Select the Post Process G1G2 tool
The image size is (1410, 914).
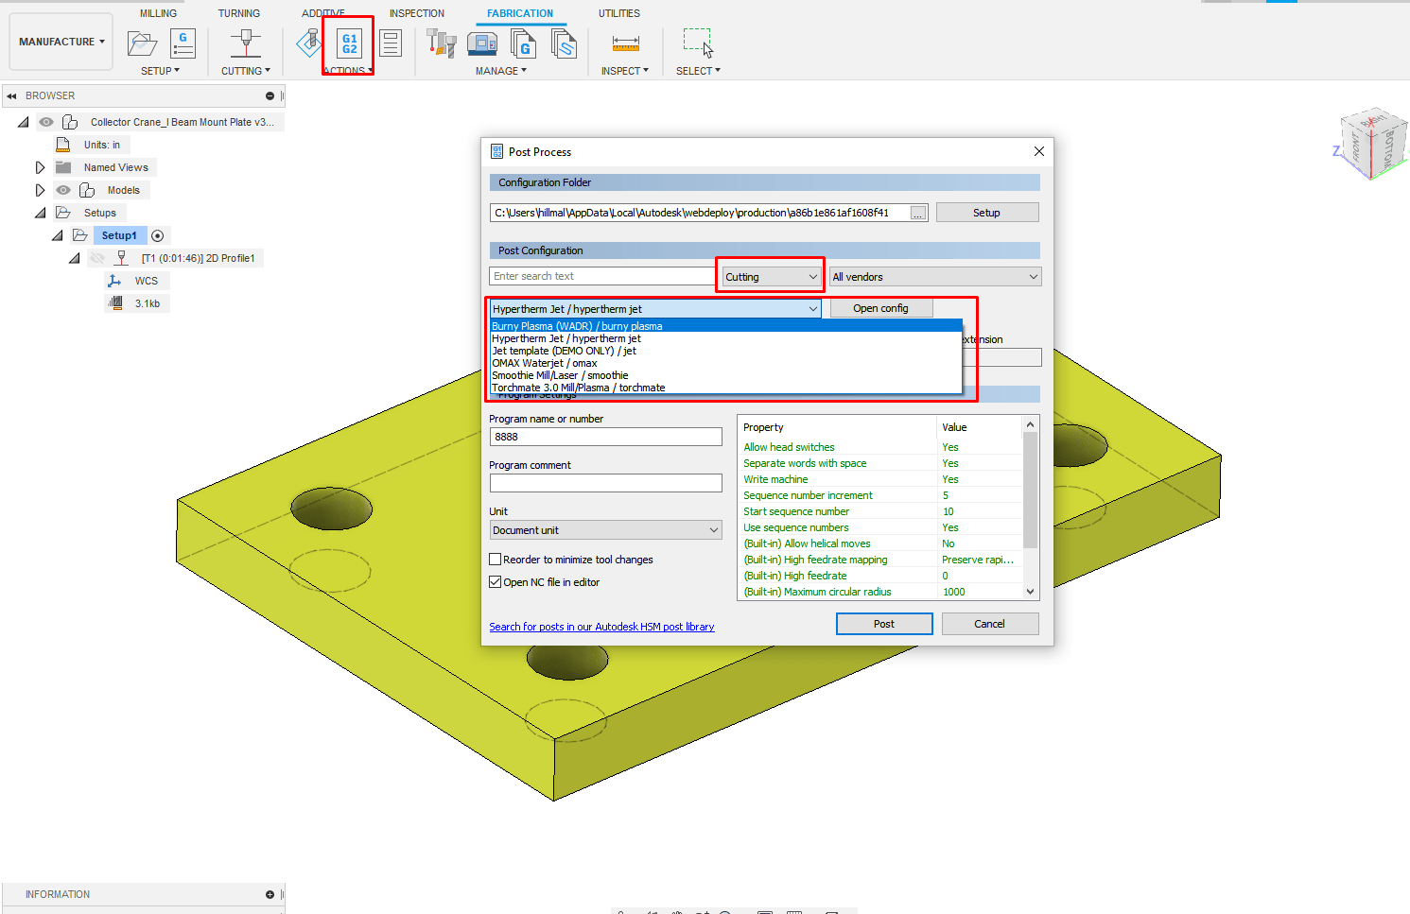(x=348, y=43)
